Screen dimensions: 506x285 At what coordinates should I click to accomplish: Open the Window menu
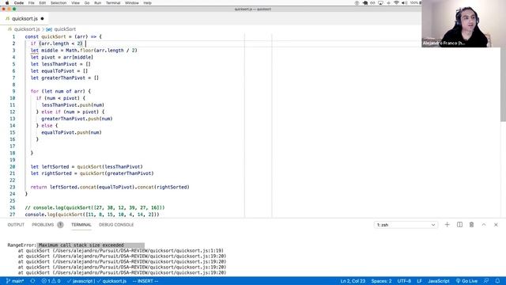pyautogui.click(x=132, y=3)
